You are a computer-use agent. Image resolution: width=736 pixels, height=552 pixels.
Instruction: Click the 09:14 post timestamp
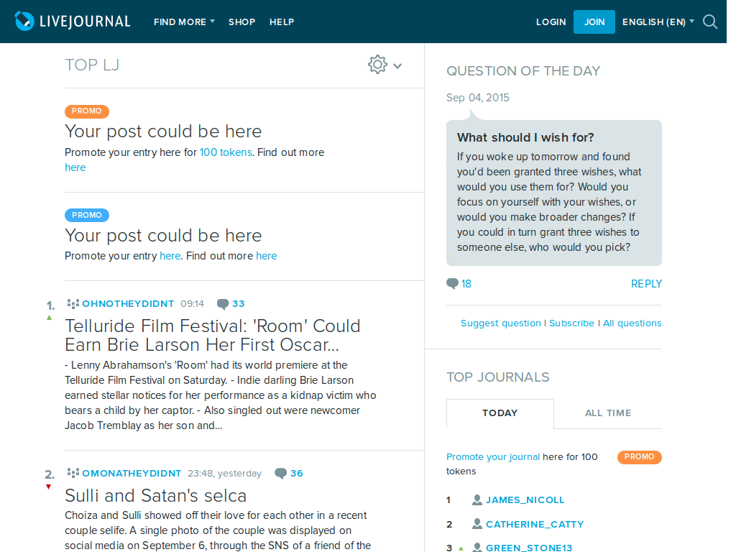point(193,304)
